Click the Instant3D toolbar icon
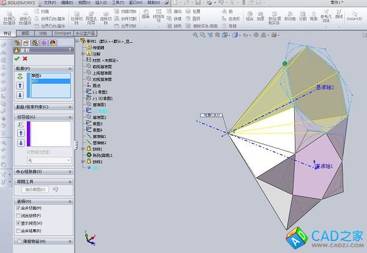This screenshot has width=367, height=253. 354,15
